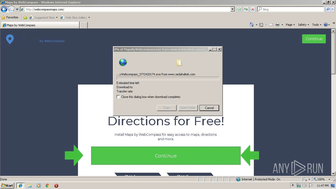This screenshot has width=336, height=189.
Task: Click the folder icon in download dialog
Action: [x=179, y=62]
